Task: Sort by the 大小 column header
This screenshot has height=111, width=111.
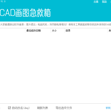Action: 58,31
